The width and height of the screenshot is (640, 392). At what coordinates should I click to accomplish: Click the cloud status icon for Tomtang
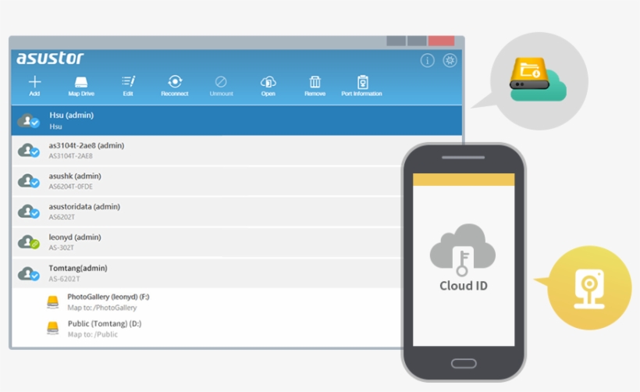[x=28, y=273]
